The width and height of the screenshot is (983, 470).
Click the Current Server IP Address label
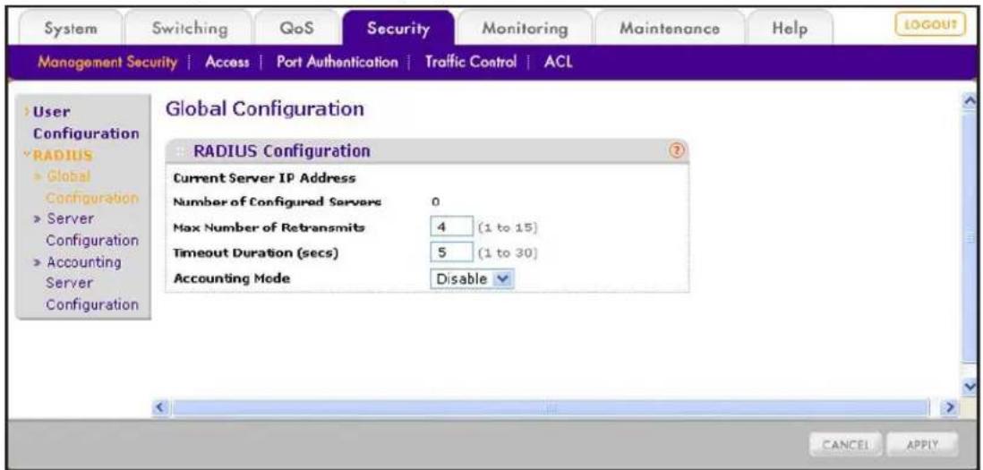coord(264,178)
